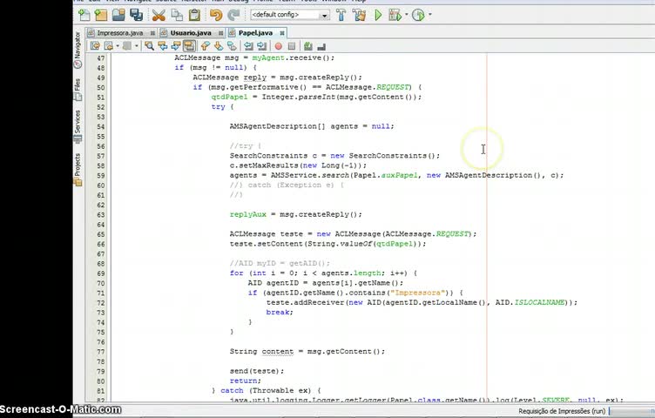
Task: Click the editor Back navigation icon
Action: [x=109, y=46]
